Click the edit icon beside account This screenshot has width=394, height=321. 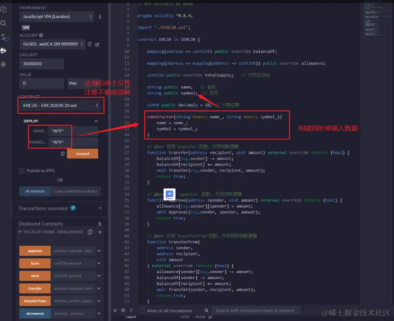pyautogui.click(x=97, y=45)
